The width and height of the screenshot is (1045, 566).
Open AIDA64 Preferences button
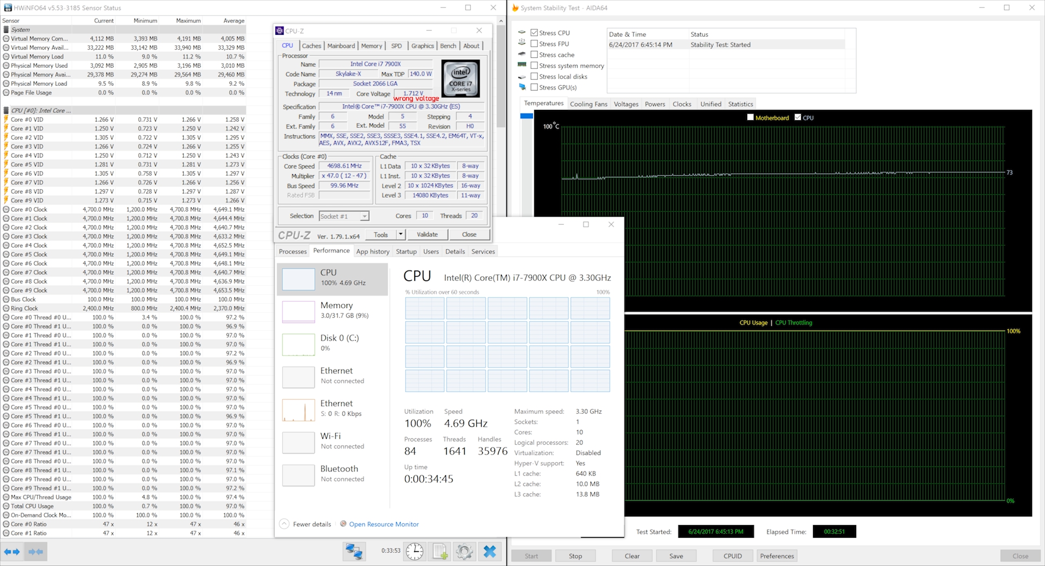(777, 556)
